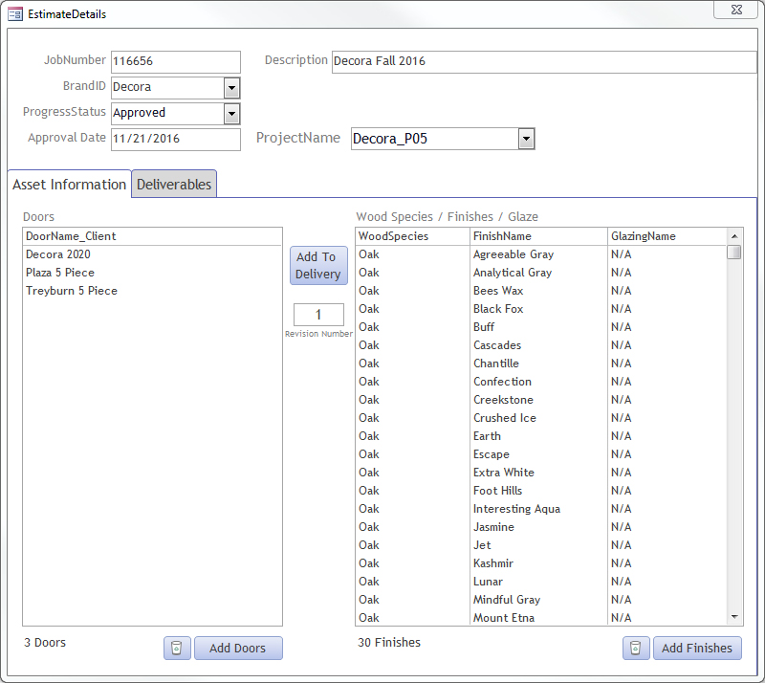765x683 pixels.
Task: Click the Description field
Action: click(544, 61)
